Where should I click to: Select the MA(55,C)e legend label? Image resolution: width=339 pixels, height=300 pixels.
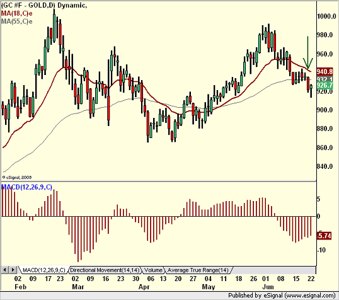pos(16,21)
